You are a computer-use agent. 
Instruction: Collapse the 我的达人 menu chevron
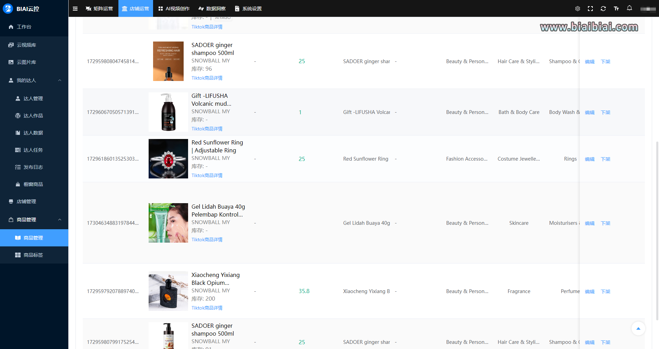click(60, 80)
